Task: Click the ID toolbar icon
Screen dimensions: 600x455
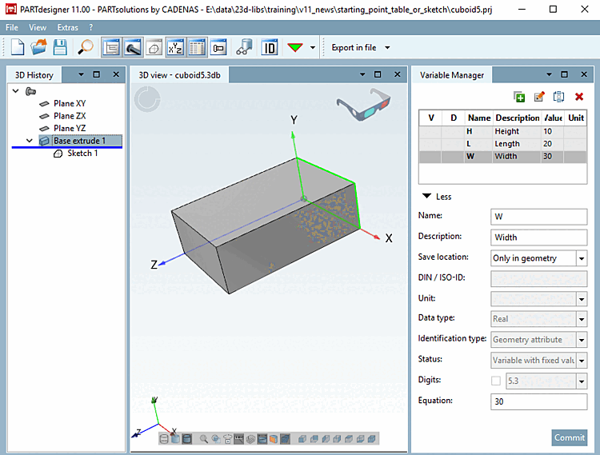Action: pyautogui.click(x=270, y=47)
